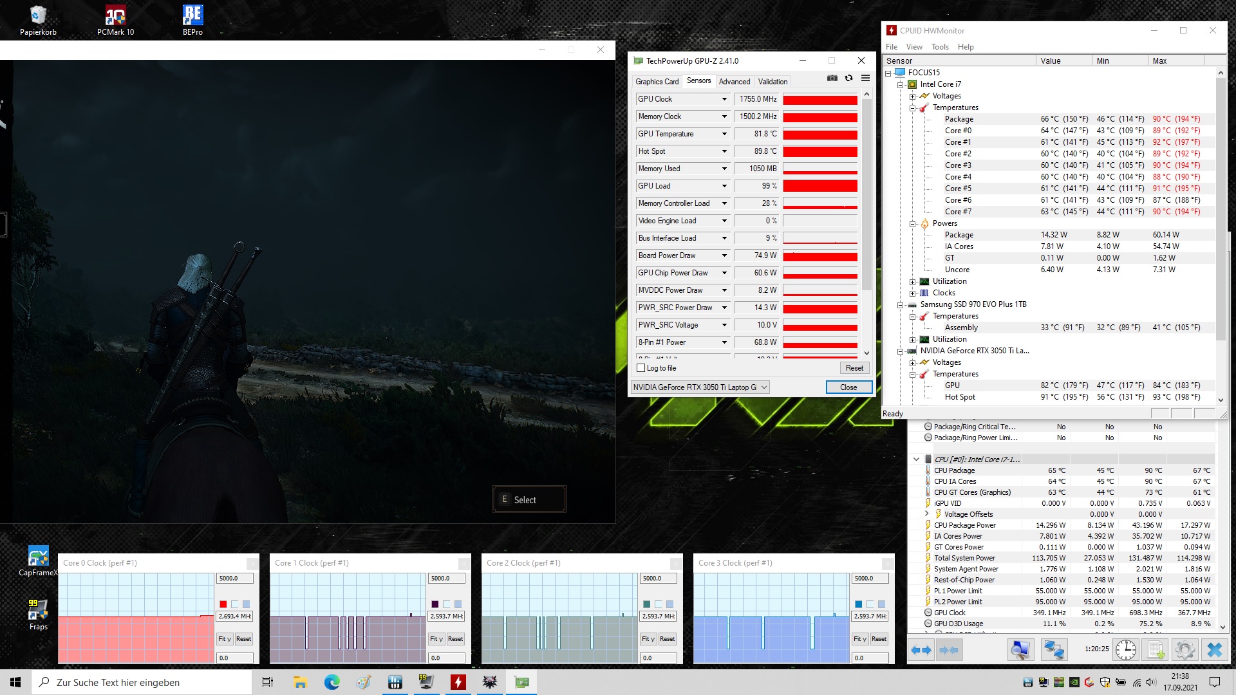Click Fit y in Core 0 Clock graph

click(x=224, y=639)
